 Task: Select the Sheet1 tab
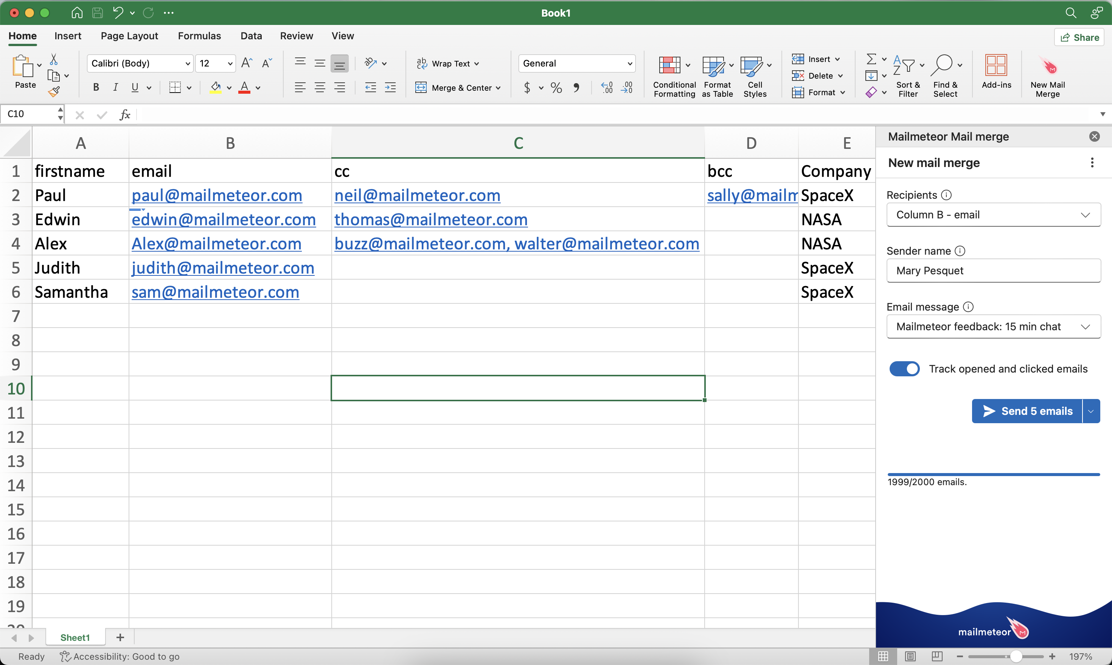pos(75,638)
